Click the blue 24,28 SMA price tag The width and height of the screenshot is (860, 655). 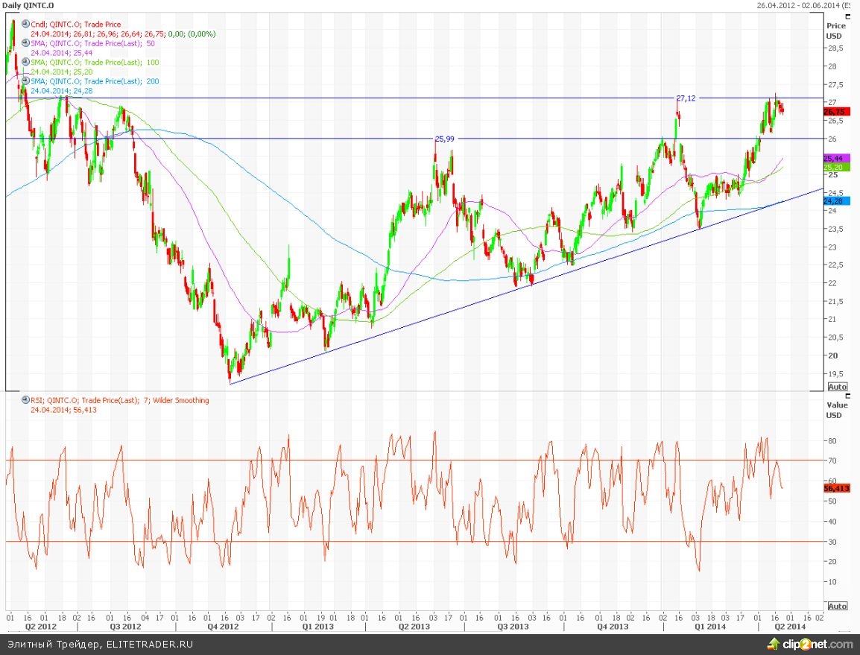point(835,201)
